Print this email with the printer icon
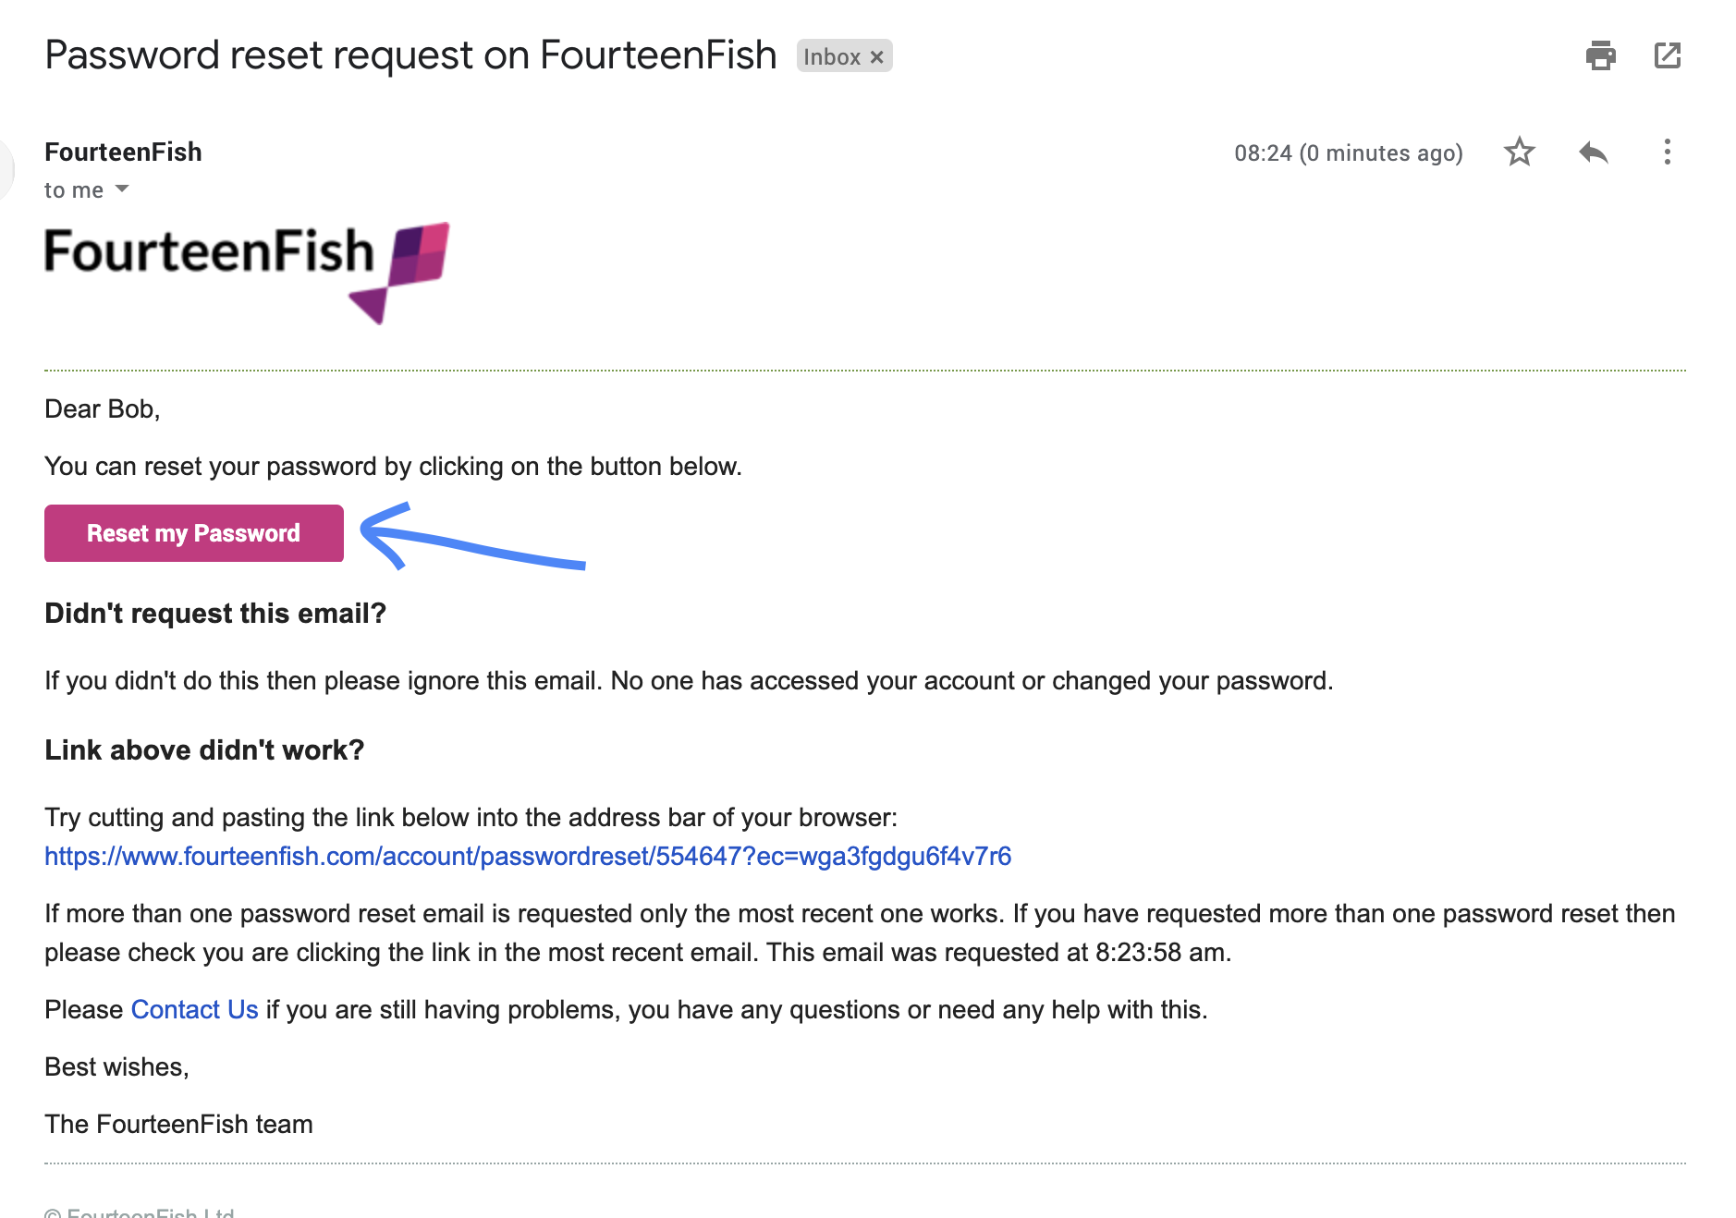 1600,56
